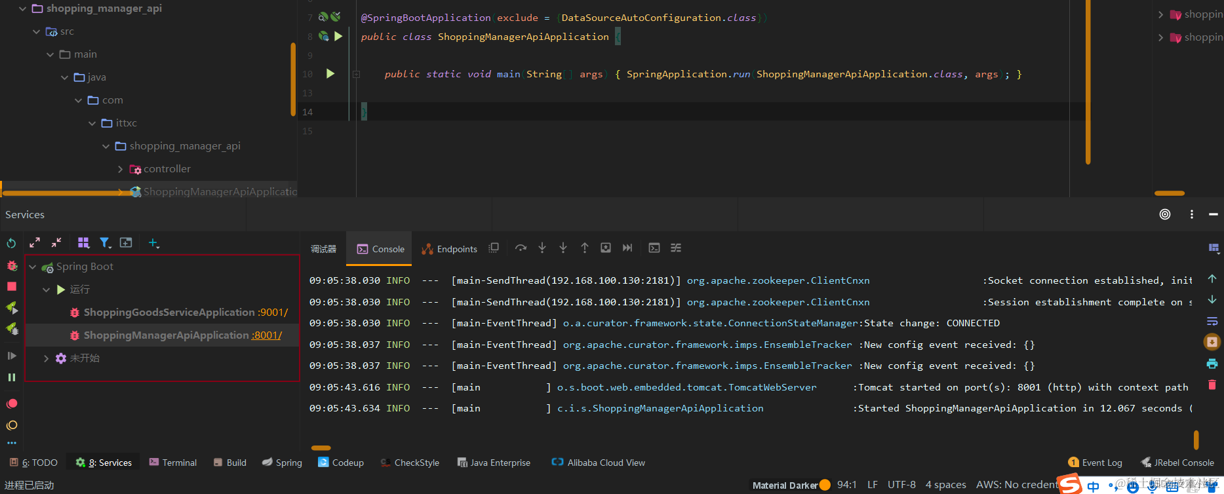
Task: Clear the console with trash icon
Action: coord(1212,385)
